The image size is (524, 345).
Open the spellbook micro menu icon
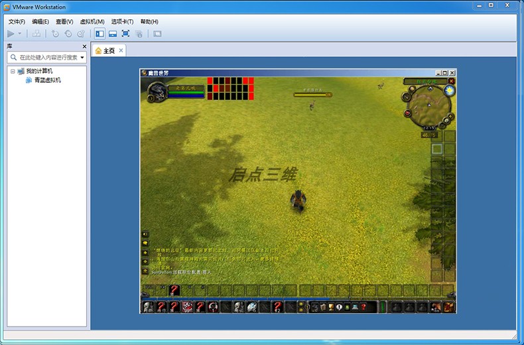(x=323, y=307)
